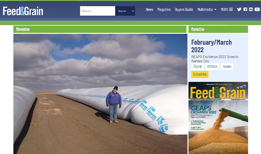Click the Articles button
The image size is (261, 154).
coord(212,66)
